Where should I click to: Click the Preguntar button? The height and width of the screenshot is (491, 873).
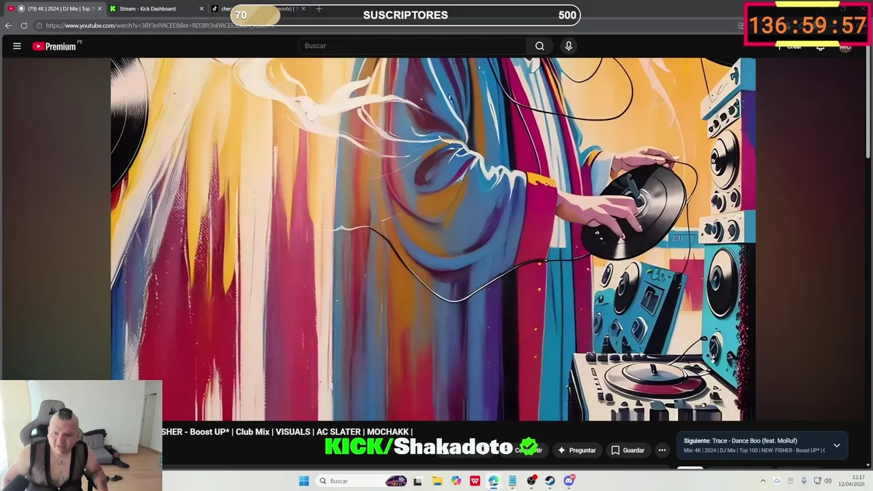click(577, 450)
